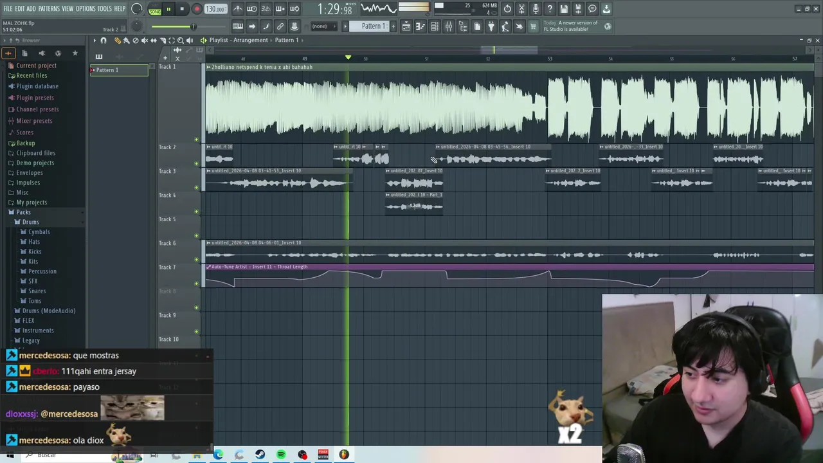
Task: Click the tempo field showing 130.000
Action: tap(215, 9)
